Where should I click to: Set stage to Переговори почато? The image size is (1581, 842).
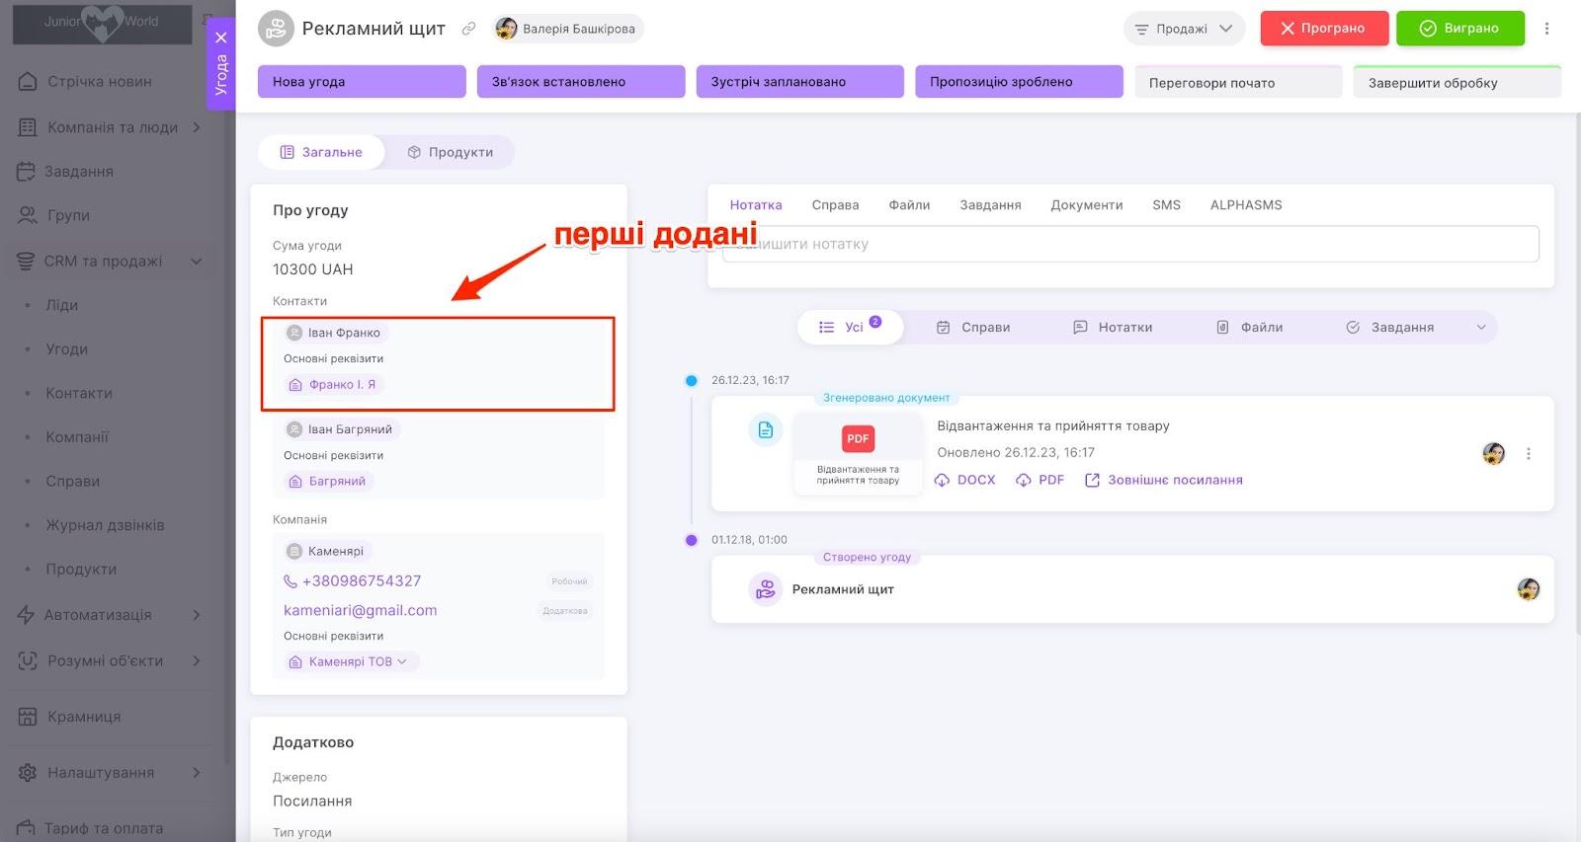click(x=1238, y=83)
